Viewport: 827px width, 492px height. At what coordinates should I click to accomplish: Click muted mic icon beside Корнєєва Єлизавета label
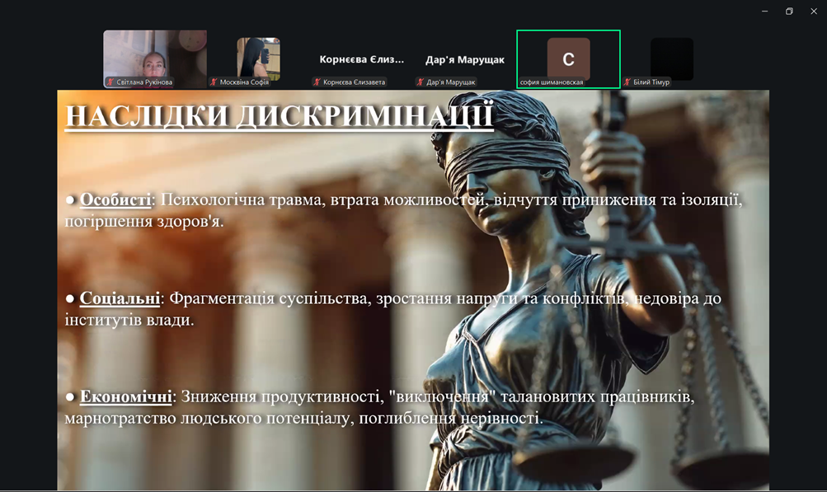317,82
